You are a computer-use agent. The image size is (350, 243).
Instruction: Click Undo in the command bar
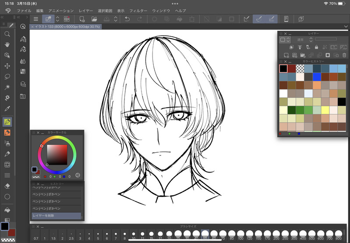point(127,19)
